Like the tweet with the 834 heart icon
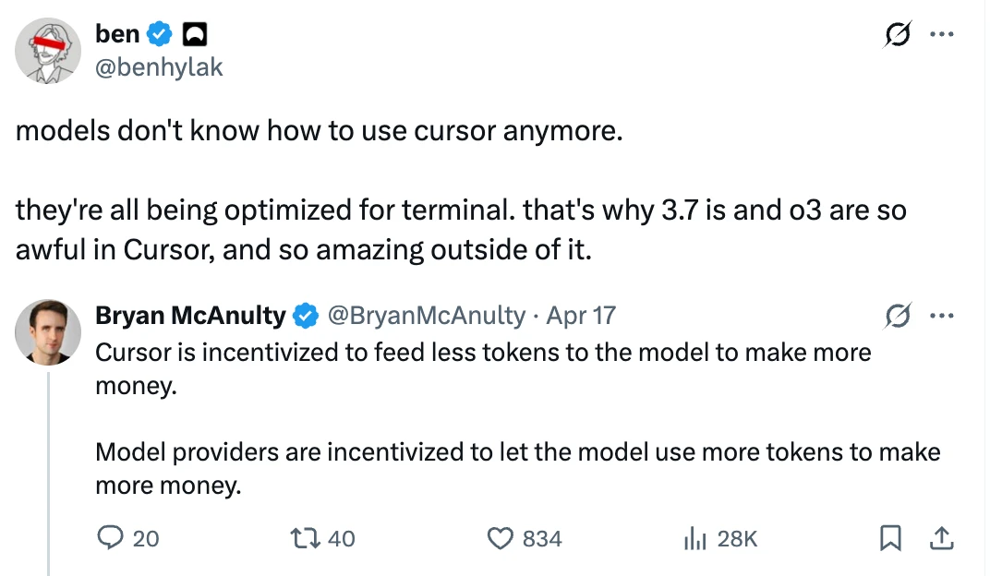Screen dimensions: 990x576 [501, 539]
